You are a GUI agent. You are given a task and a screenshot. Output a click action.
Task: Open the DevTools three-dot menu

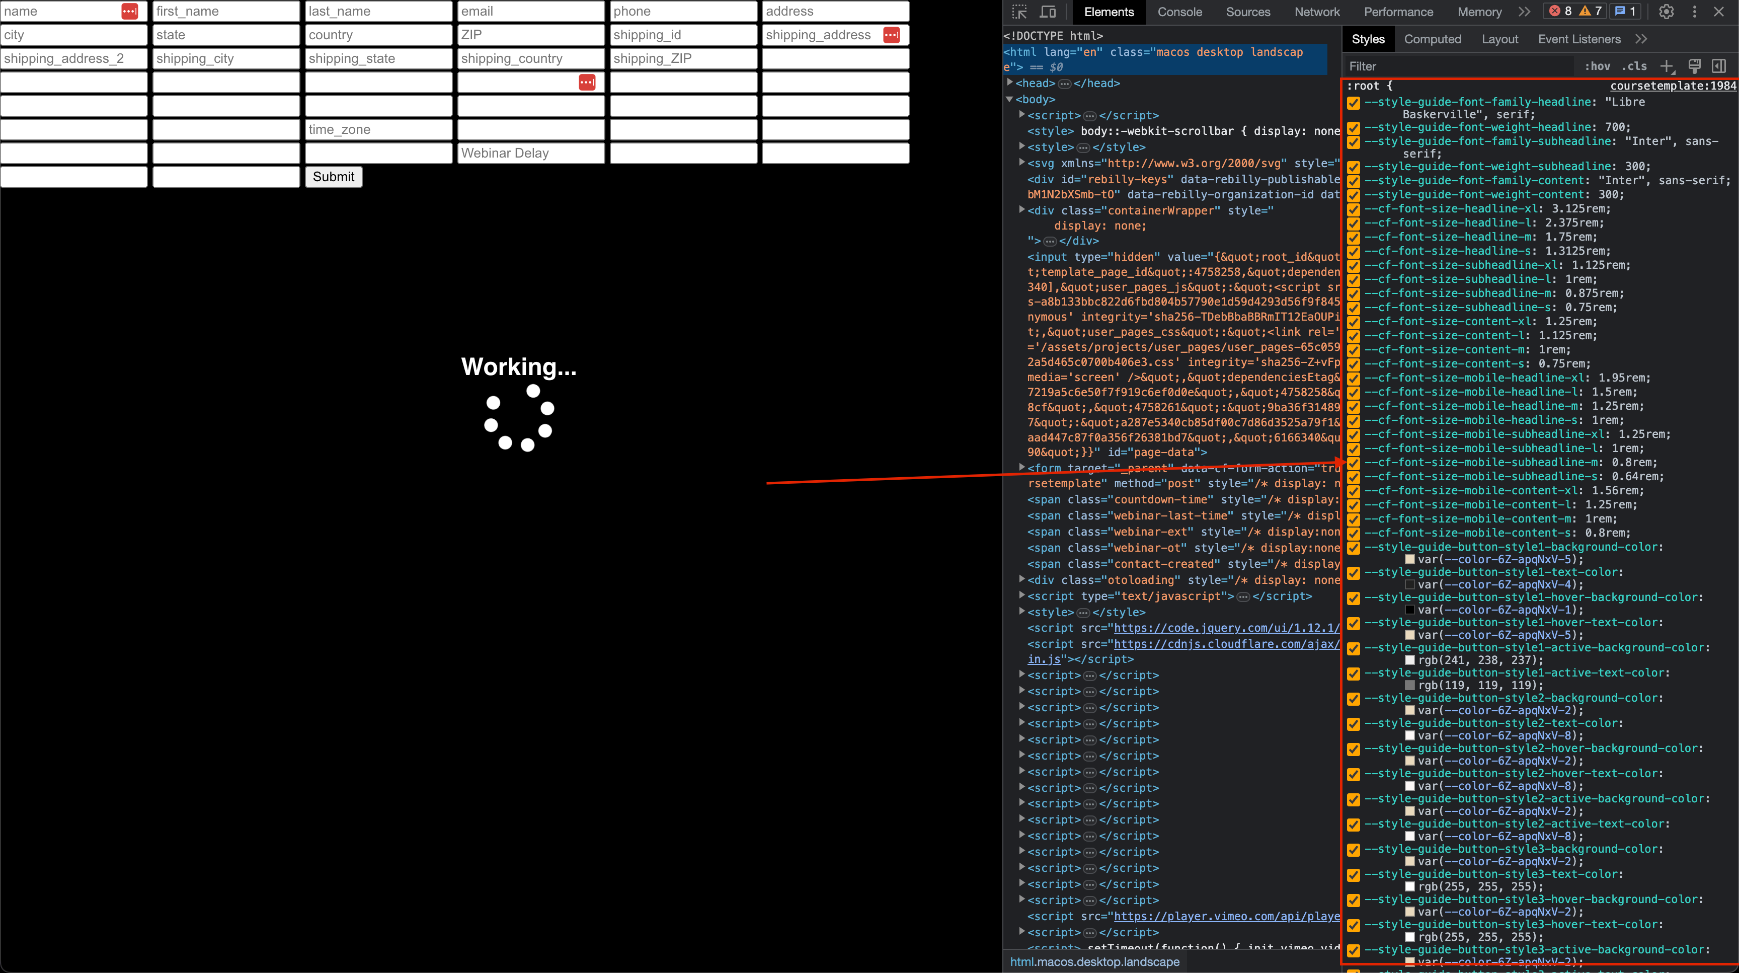1694,12
